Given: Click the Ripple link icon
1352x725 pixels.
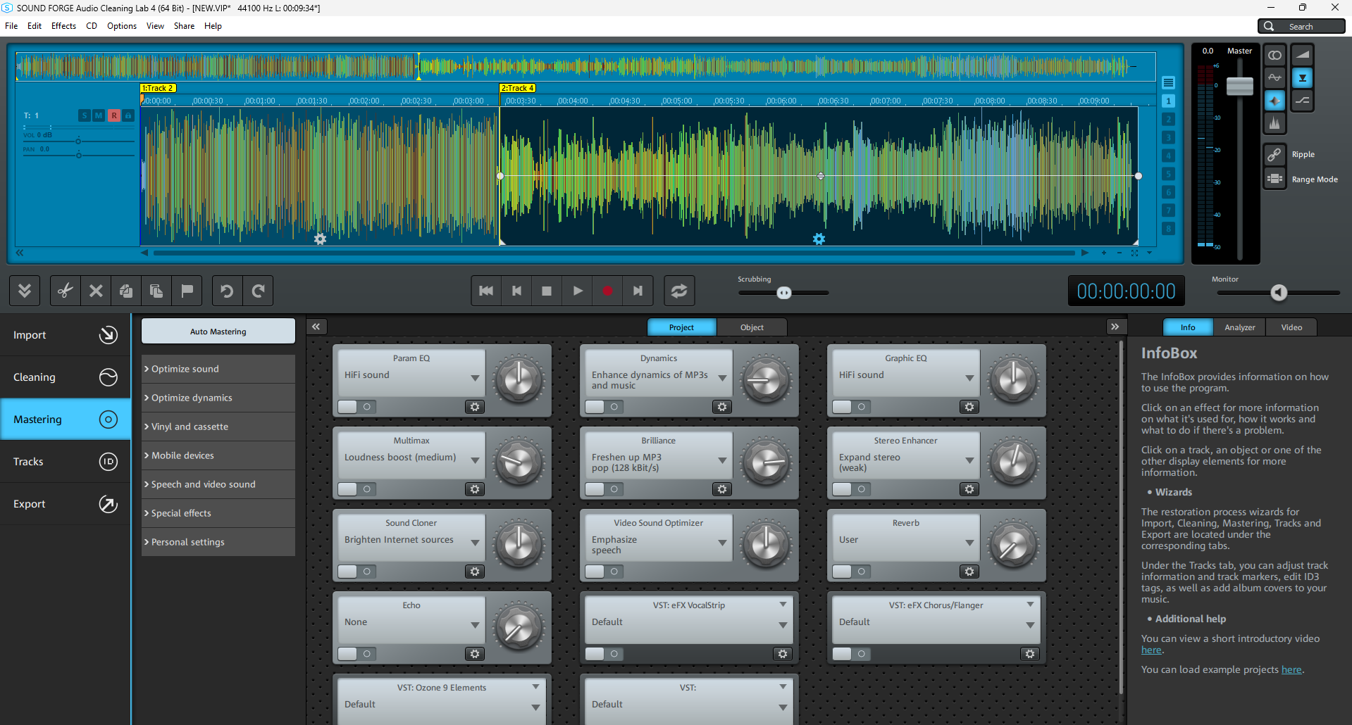Looking at the screenshot, I should [1275, 154].
